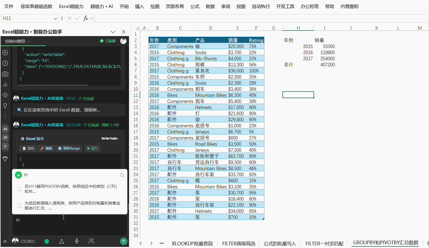Open the 公式 ribbon tab

[x=195, y=6]
